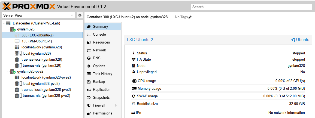Click the CPU usage progress bar
The height and width of the screenshot is (118, 315).
[x=218, y=84]
